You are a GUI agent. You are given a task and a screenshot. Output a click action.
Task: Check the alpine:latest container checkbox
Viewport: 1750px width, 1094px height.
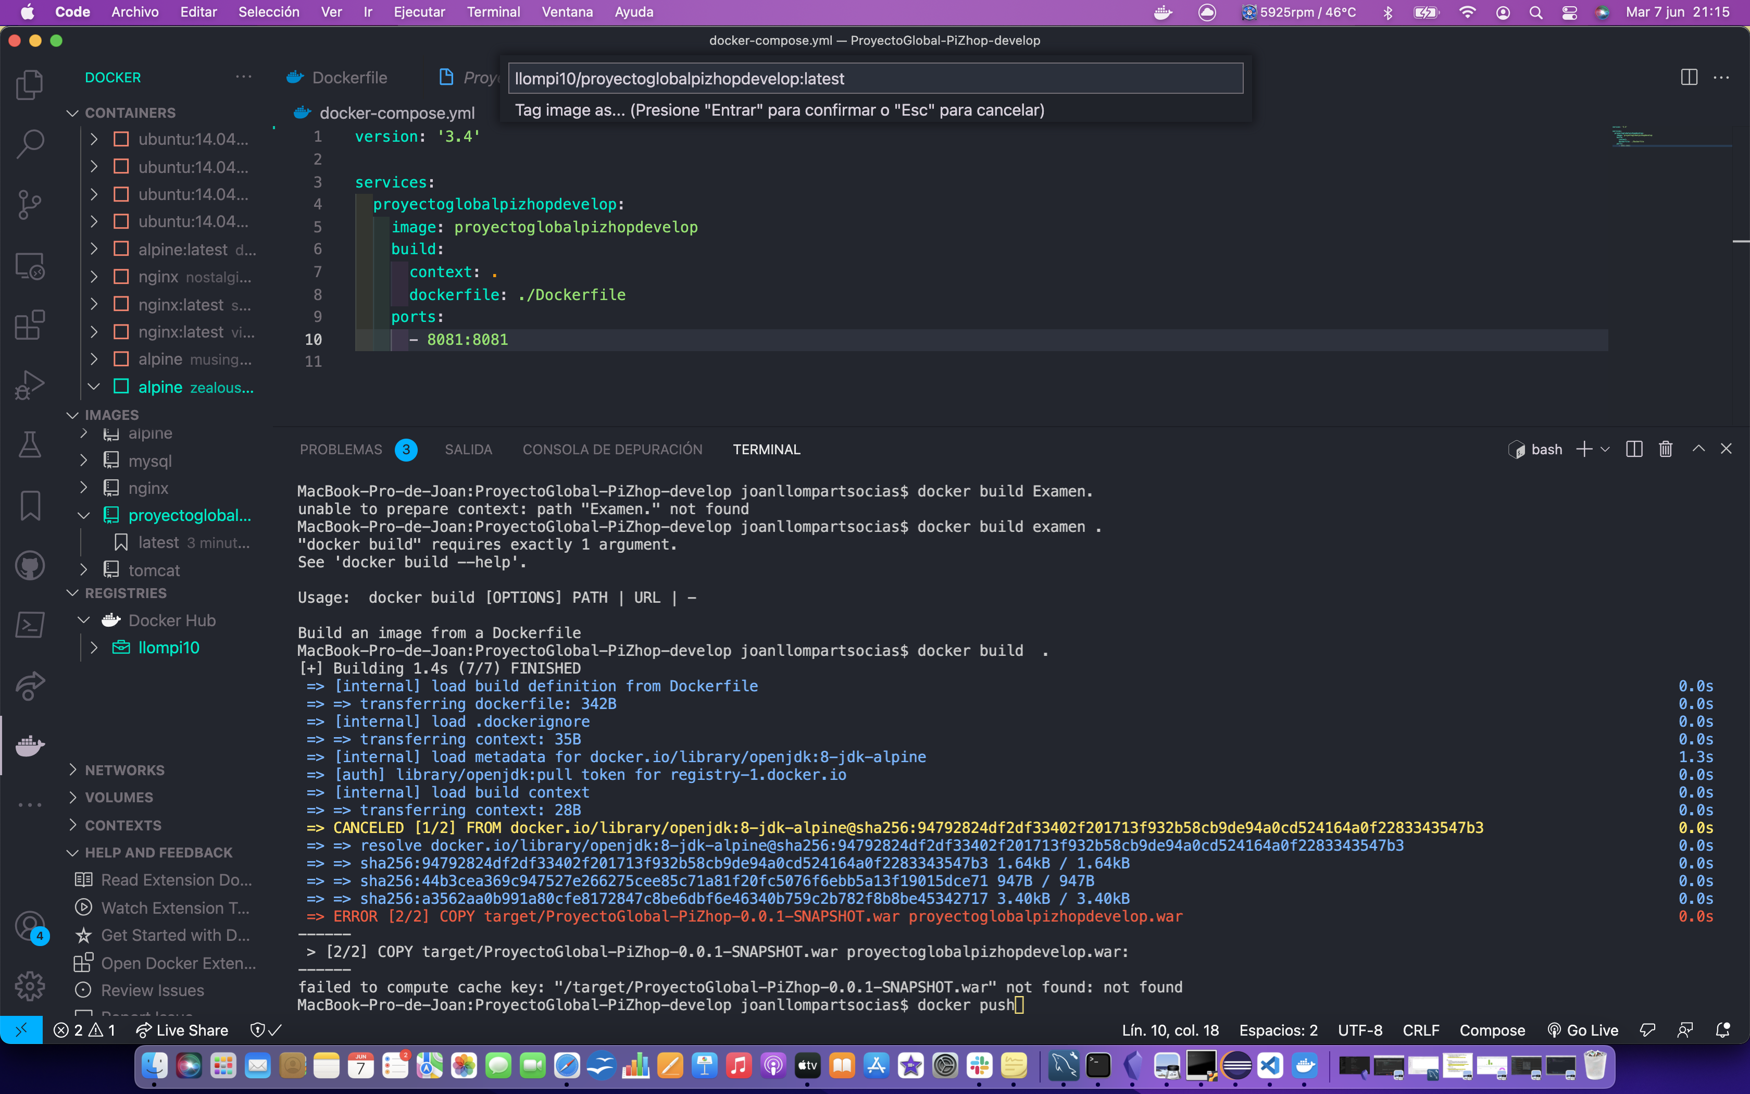[x=121, y=248]
